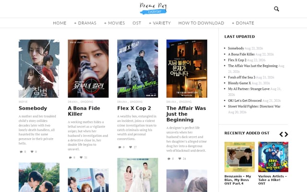Open HOW TO DOWNLOAD page
Viewport: 307px width, 192px height.
coord(201,23)
